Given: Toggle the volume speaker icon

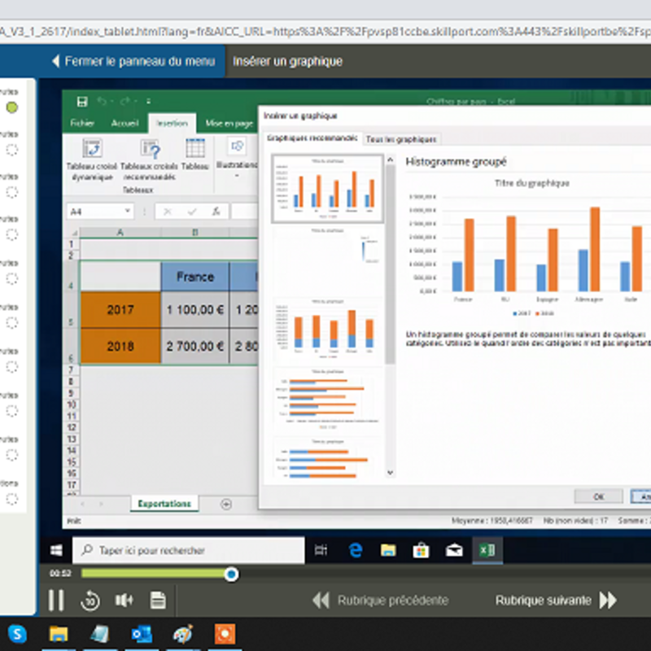Looking at the screenshot, I should click(124, 601).
